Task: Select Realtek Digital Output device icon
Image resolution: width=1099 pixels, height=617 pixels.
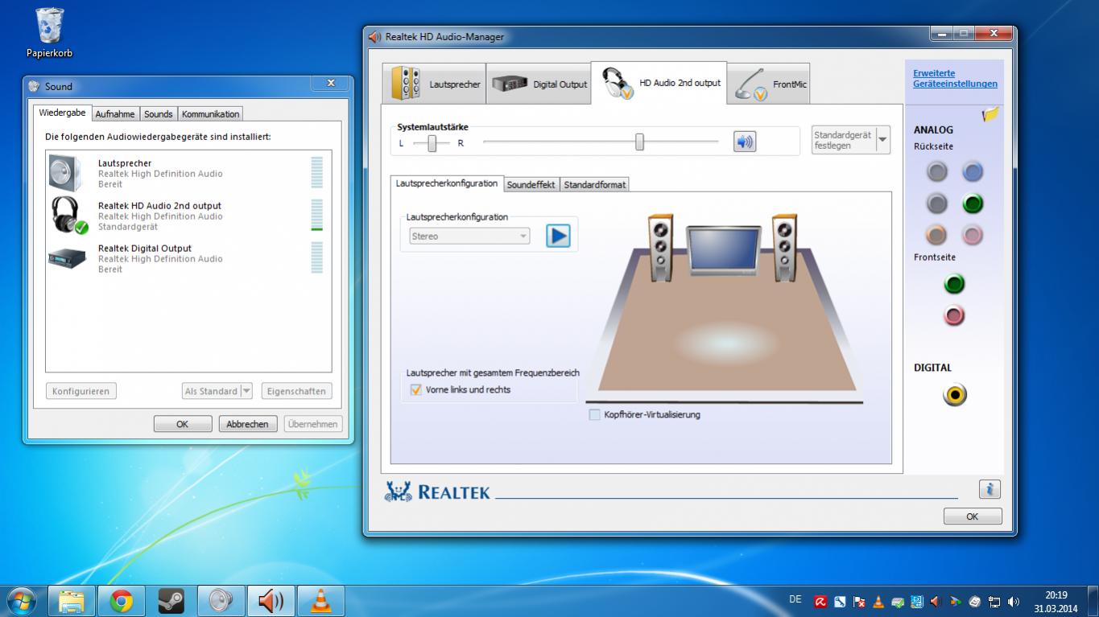Action: tap(67, 258)
